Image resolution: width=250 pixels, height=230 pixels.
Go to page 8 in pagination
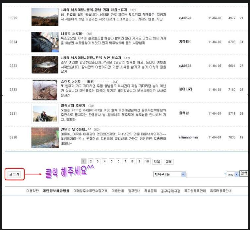[132, 161]
